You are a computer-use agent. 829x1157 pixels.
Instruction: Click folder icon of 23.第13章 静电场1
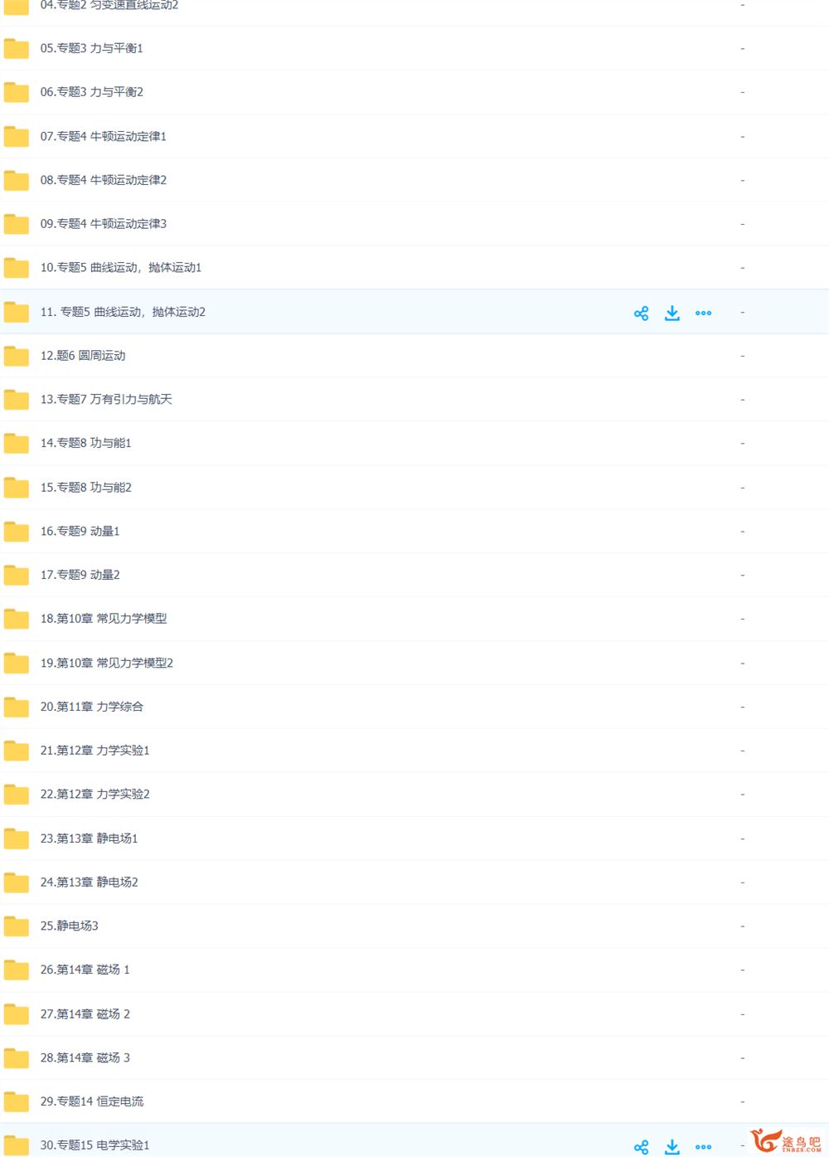coord(17,839)
